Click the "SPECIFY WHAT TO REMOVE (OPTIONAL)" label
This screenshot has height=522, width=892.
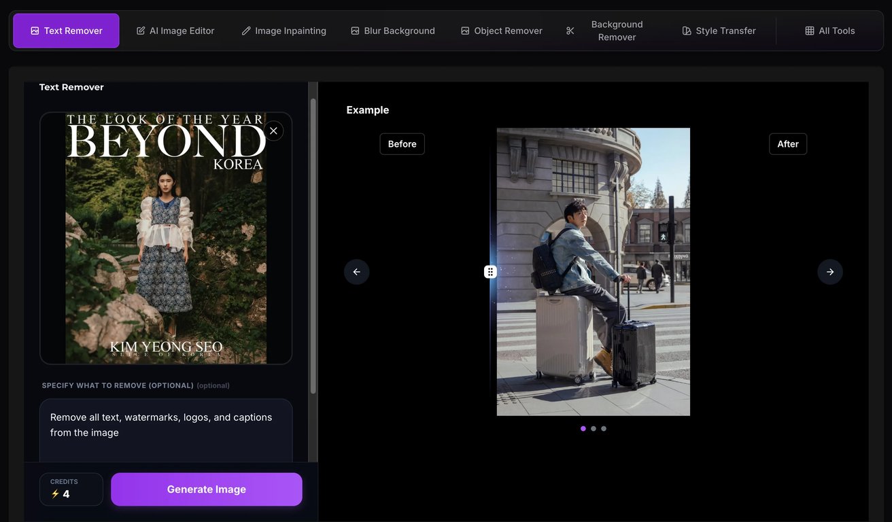click(118, 385)
